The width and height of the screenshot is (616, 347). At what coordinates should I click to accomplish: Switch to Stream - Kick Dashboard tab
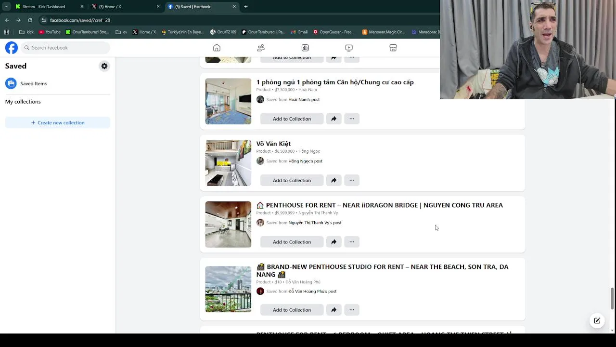pos(50,7)
